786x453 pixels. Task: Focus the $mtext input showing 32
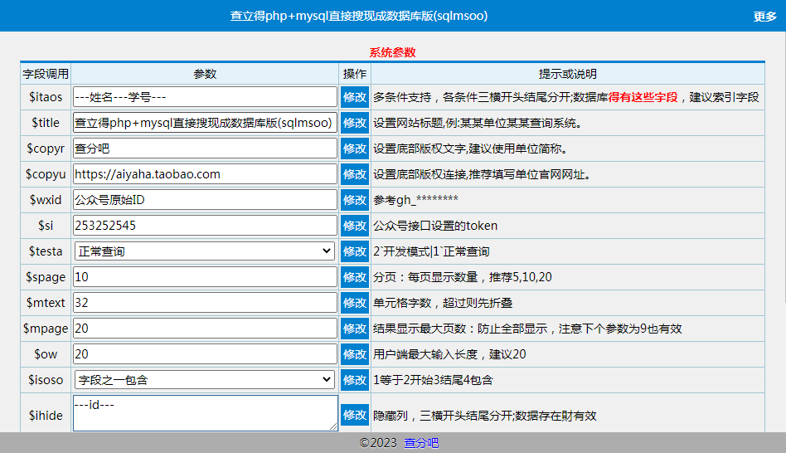click(x=205, y=303)
